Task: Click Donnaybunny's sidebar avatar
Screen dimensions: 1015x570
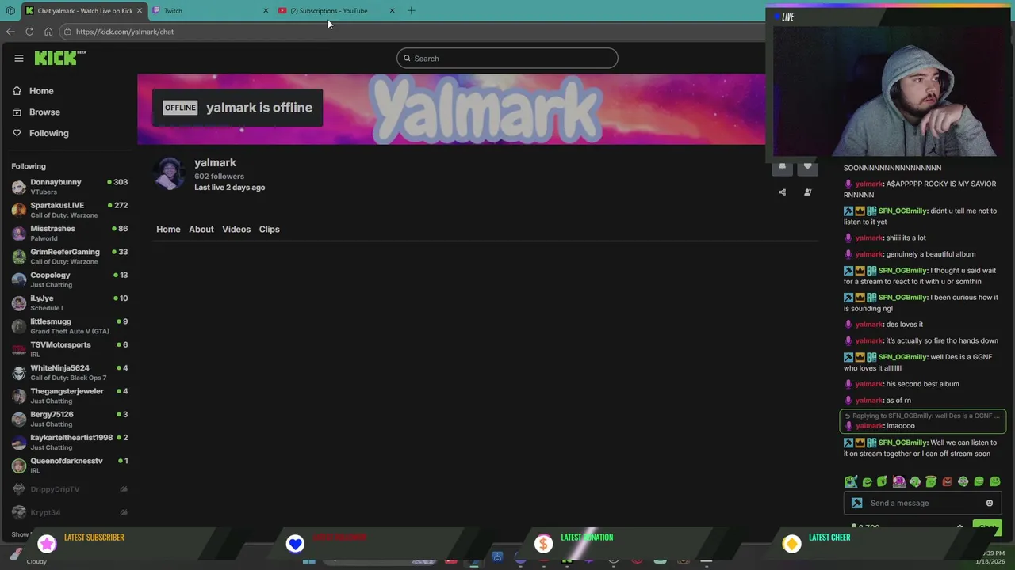Action: click(x=19, y=187)
